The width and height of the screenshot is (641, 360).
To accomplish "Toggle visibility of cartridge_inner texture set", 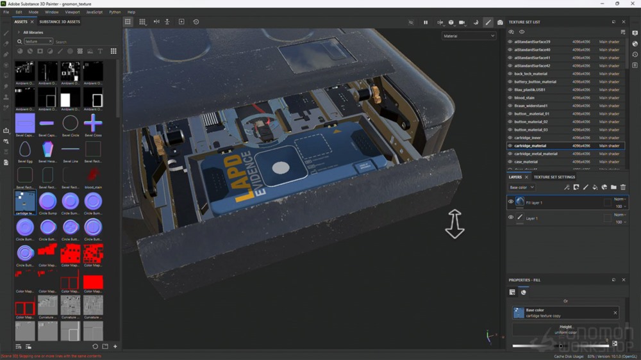I will [510, 138].
